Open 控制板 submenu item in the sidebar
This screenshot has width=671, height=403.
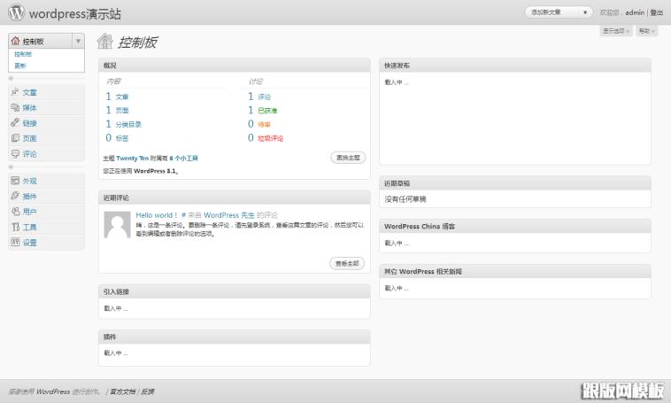tap(23, 54)
